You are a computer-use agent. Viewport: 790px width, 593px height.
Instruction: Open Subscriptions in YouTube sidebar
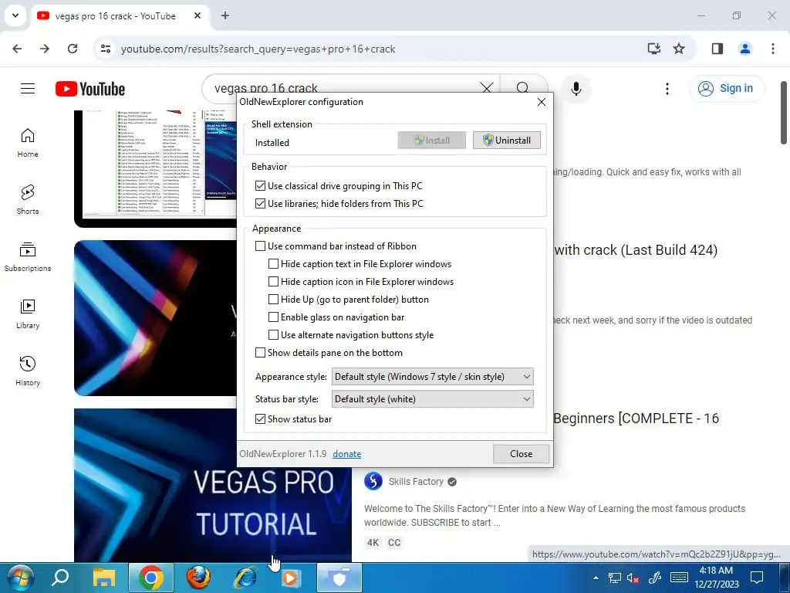(28, 257)
